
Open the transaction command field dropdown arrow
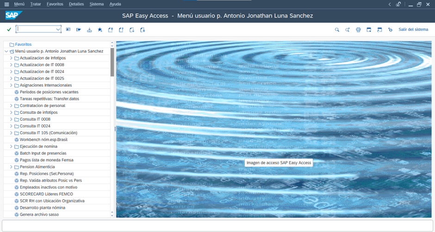click(x=58, y=30)
